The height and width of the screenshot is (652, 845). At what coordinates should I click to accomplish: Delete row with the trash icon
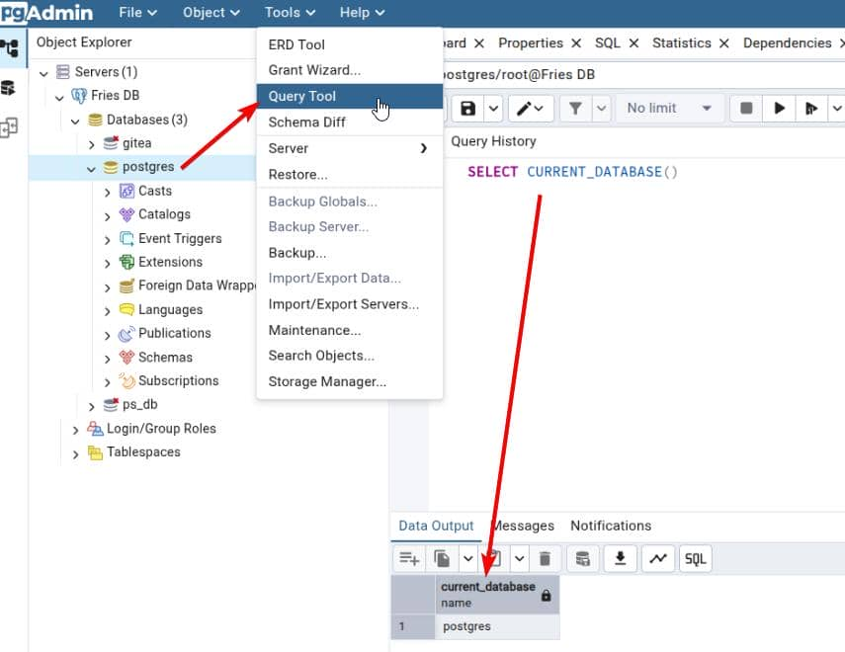544,559
